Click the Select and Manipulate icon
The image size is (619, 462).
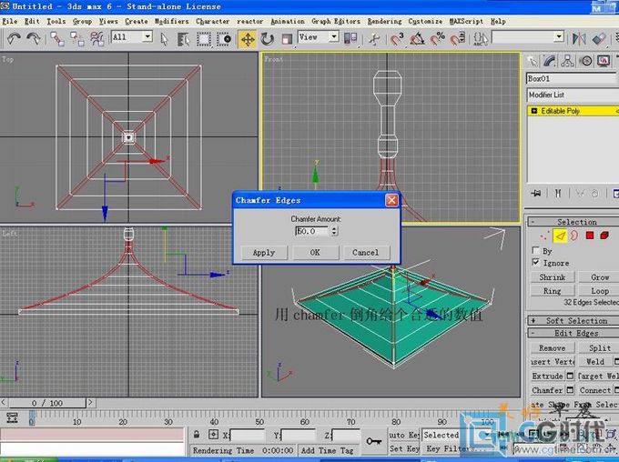374,39
